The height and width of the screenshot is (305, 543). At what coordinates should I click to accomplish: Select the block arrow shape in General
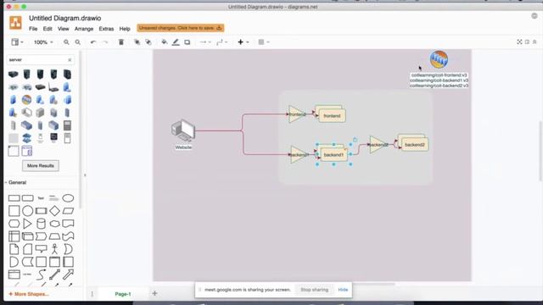[x=68, y=274]
